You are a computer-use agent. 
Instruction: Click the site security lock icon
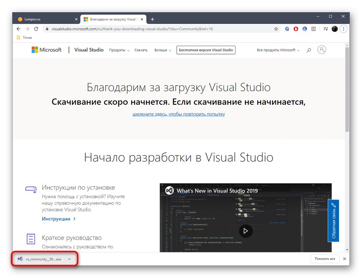(47, 29)
